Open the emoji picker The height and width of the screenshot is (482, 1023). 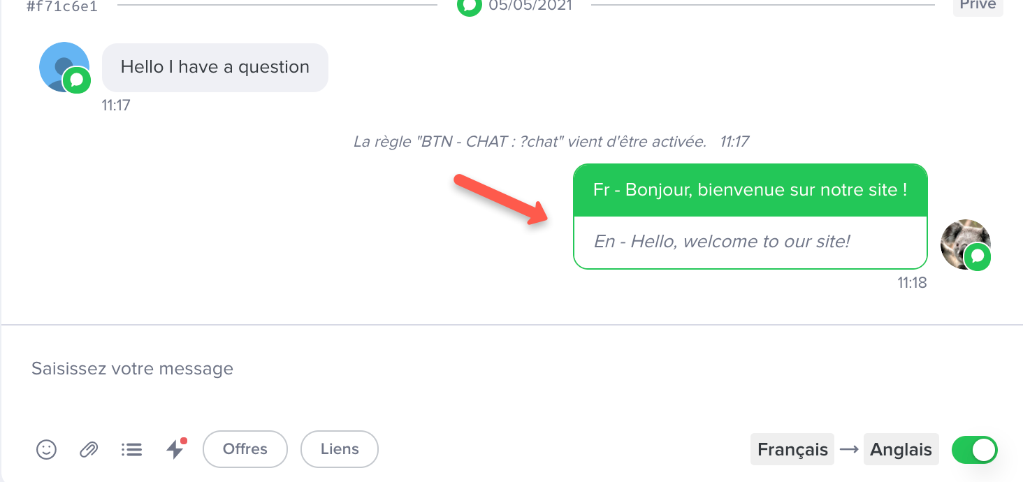(46, 449)
